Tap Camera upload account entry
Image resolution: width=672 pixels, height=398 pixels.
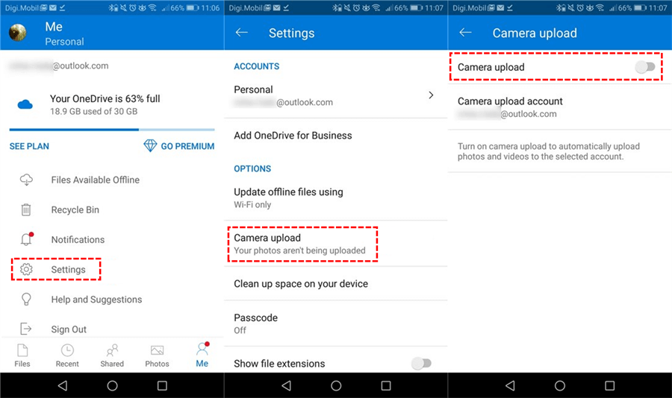tap(560, 107)
